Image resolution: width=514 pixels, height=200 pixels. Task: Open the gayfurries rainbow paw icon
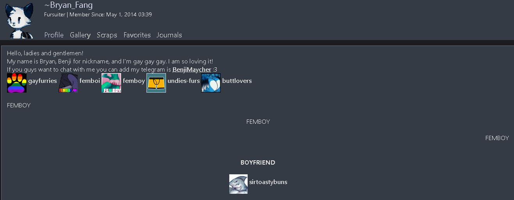pos(17,83)
